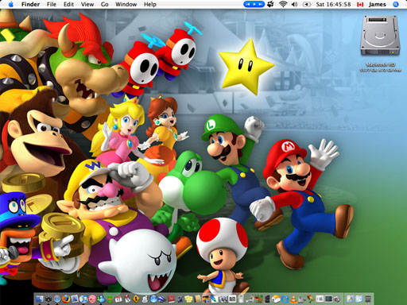Open the Help menu
Screen dimensions: 407x305
(150, 4)
